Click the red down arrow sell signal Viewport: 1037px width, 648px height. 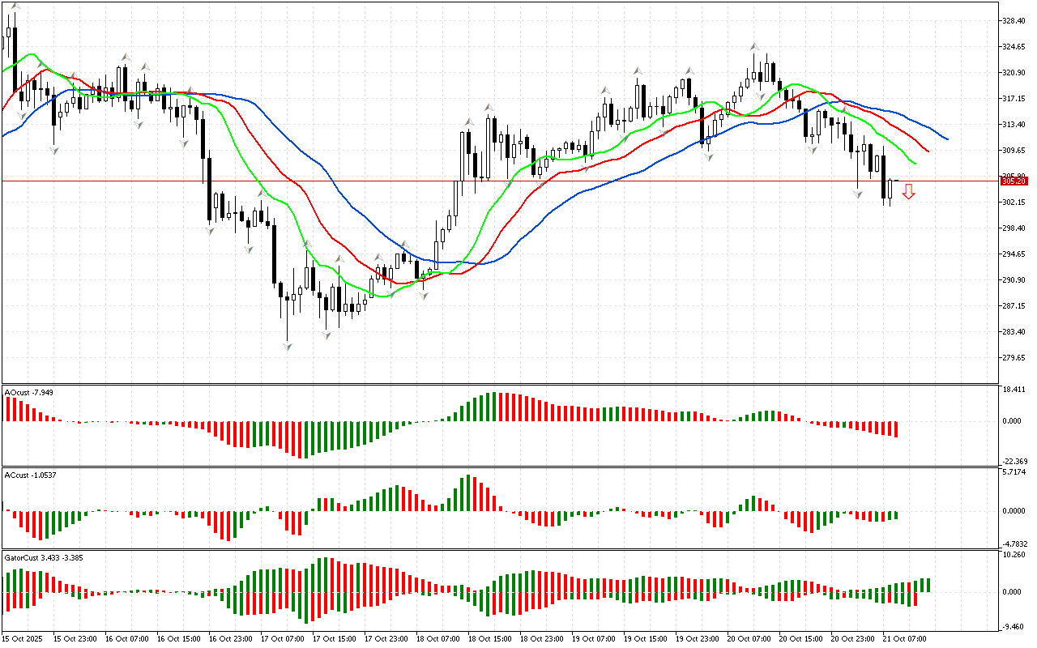(x=909, y=191)
